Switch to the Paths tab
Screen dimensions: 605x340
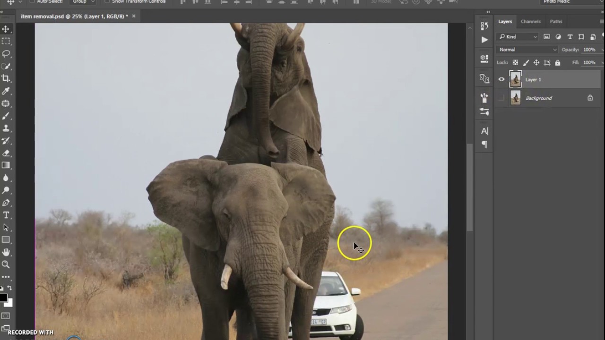(556, 21)
